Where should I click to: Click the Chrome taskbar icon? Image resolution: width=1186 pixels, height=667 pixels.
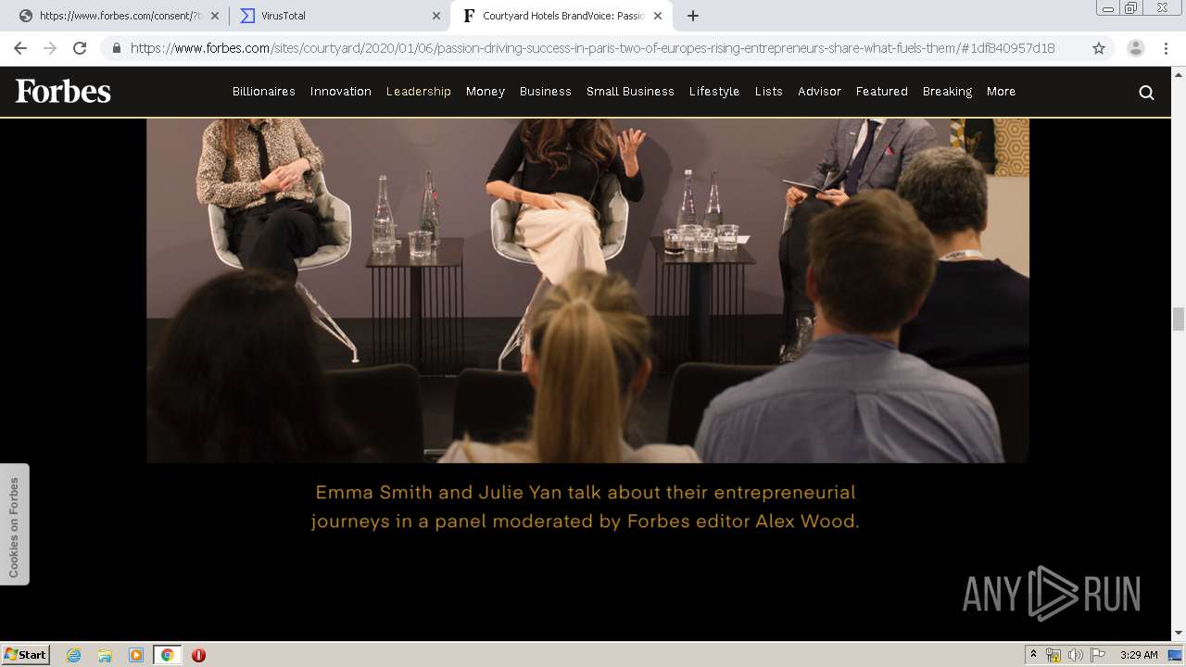(168, 655)
